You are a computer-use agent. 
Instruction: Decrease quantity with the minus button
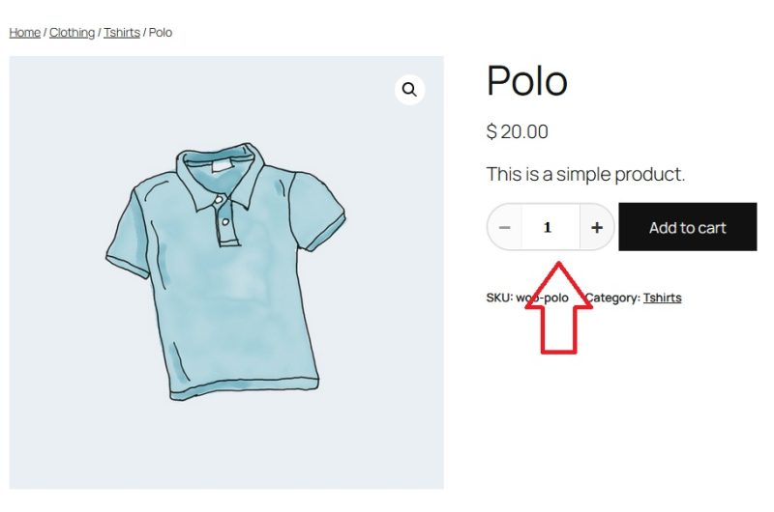point(504,228)
